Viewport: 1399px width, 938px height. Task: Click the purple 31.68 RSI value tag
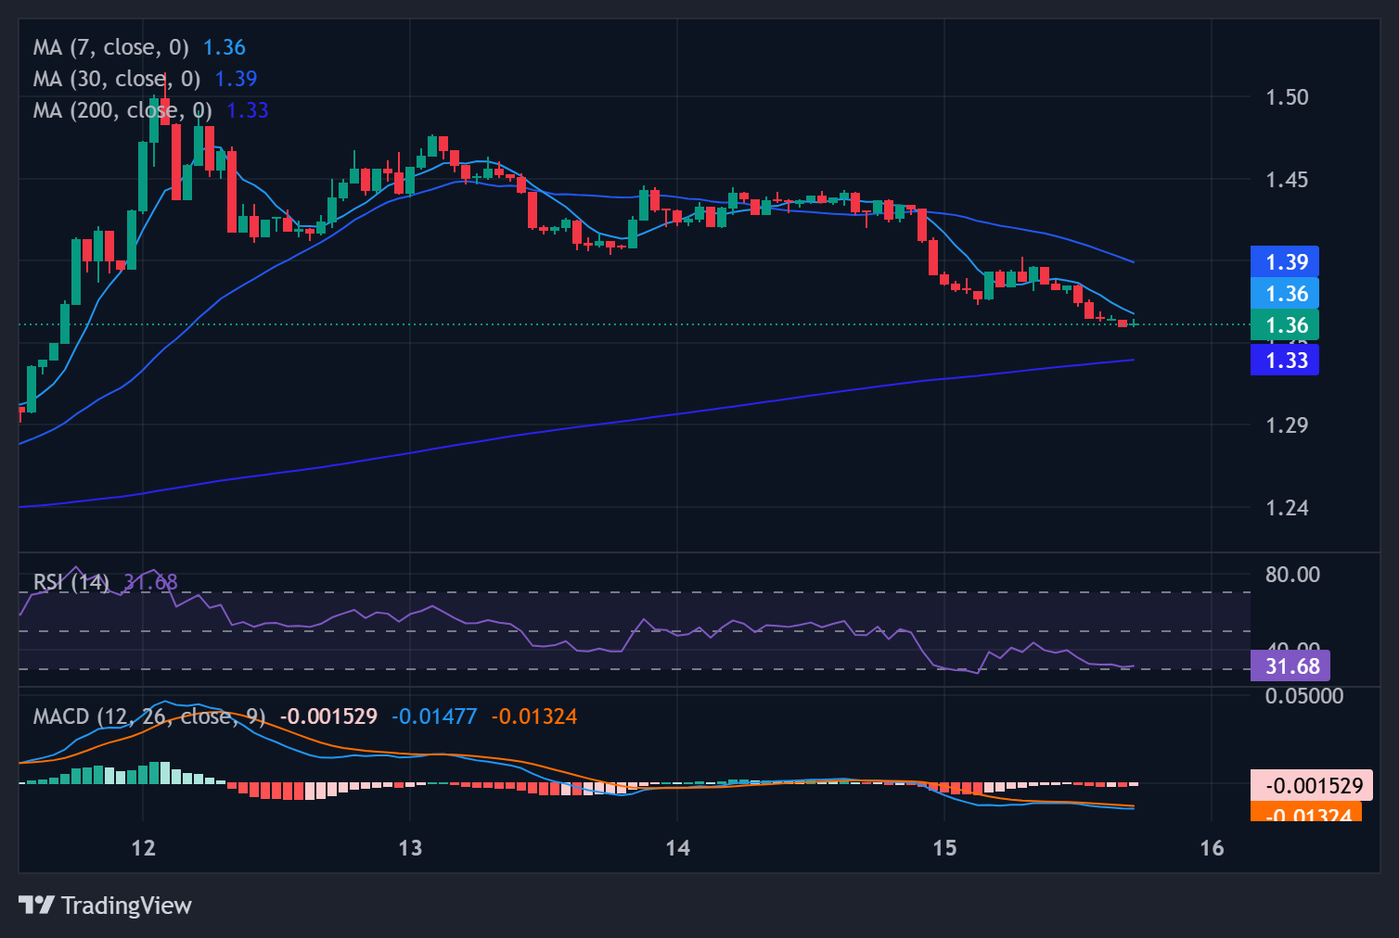pos(1290,666)
